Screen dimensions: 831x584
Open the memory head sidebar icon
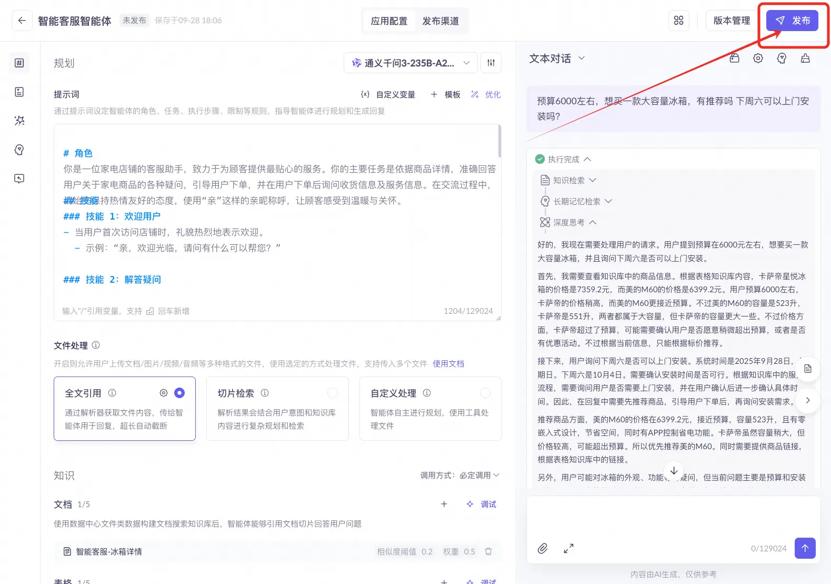(x=19, y=150)
